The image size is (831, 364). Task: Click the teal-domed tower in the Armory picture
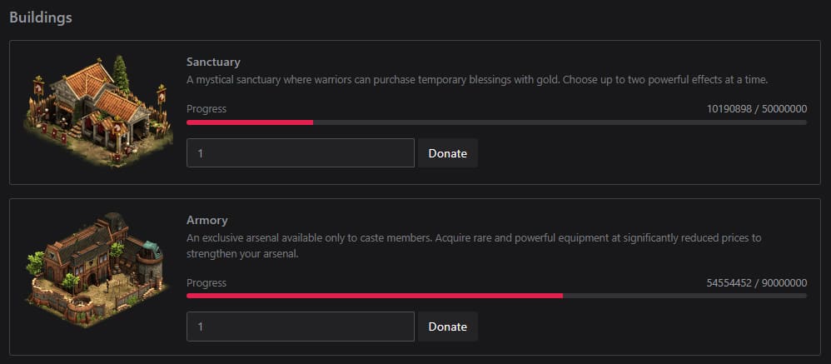pos(151,258)
